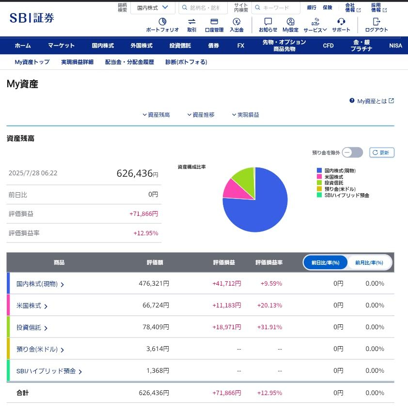408x412 pixels.
Task: Open the 銀行 link
Action: pyautogui.click(x=312, y=8)
